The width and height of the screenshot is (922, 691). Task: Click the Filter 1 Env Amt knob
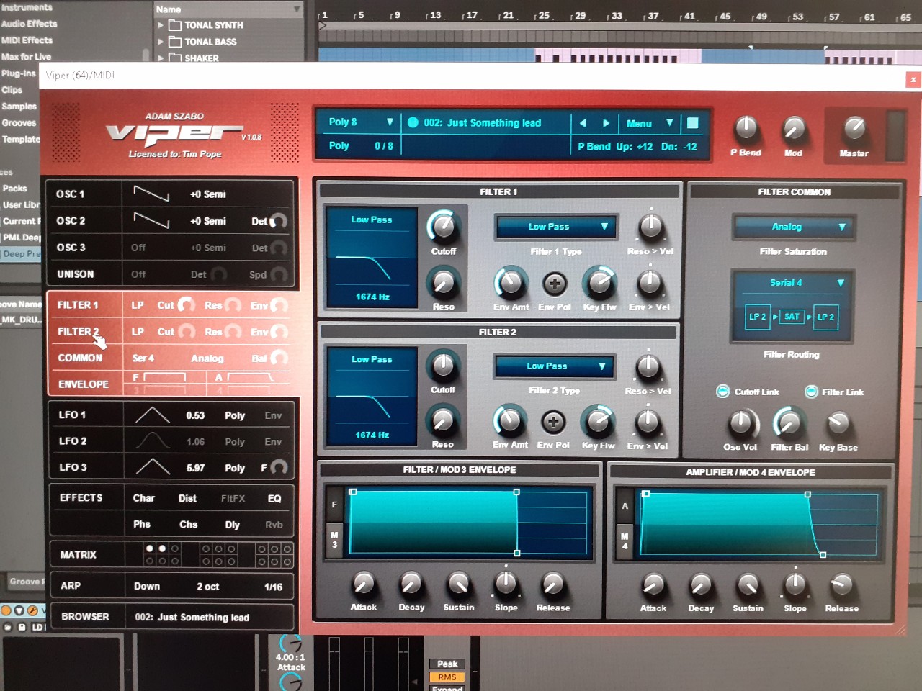(x=510, y=282)
